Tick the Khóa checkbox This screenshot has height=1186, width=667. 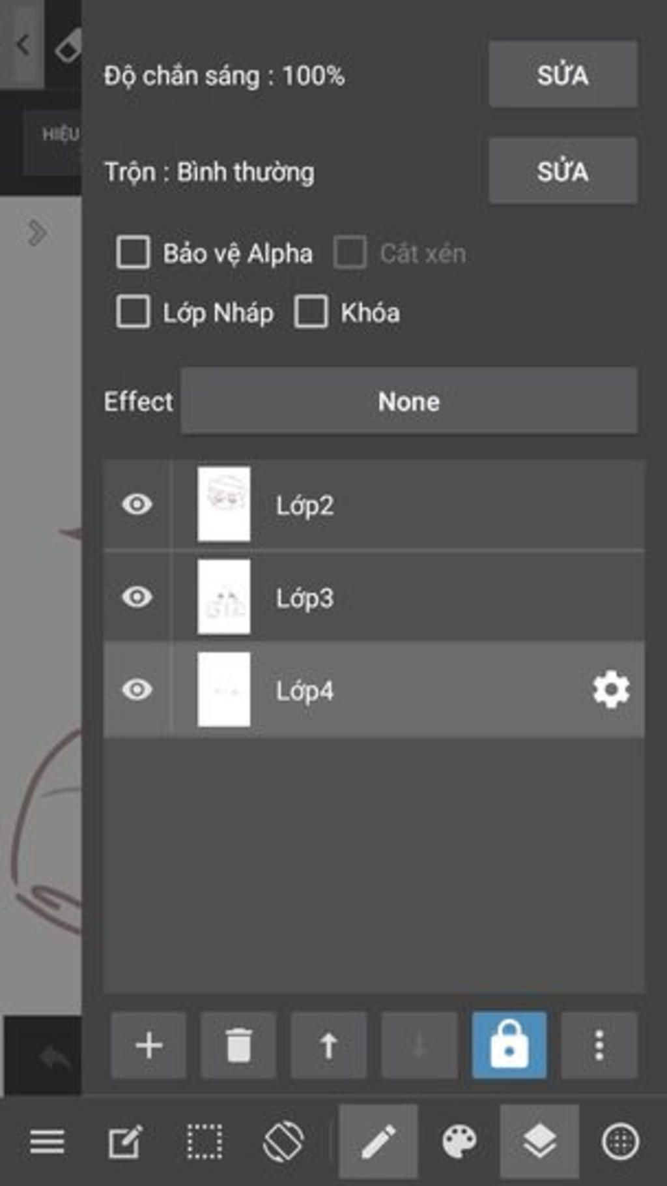click(311, 312)
